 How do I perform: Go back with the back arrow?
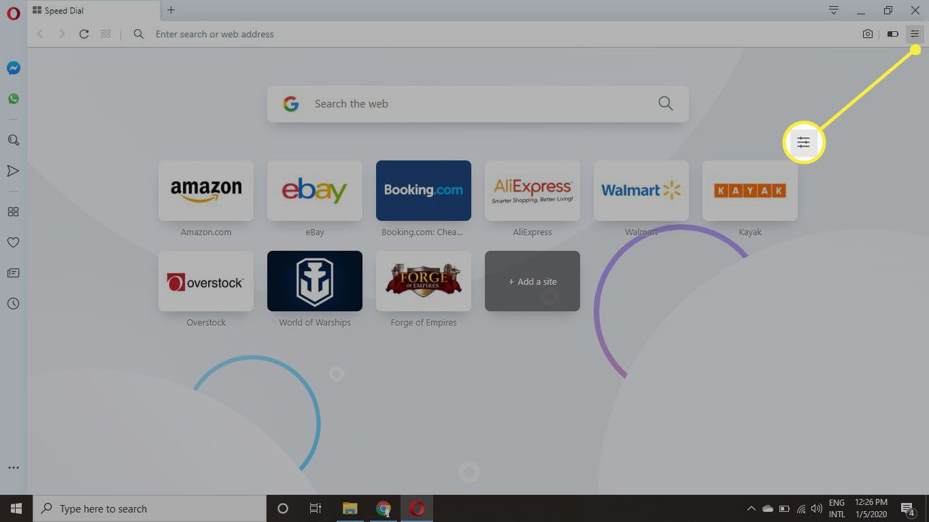tap(40, 34)
